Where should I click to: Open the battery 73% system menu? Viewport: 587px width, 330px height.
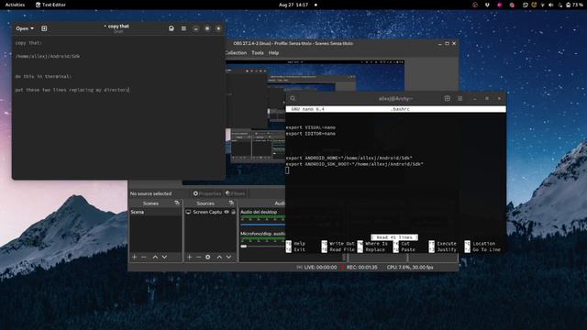point(575,5)
